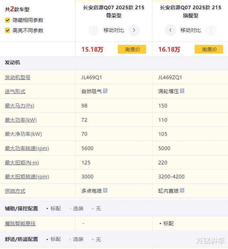Image resolution: width=228 pixels, height=249 pixels.
Task: Click 发动机 section header
Action: point(12,62)
